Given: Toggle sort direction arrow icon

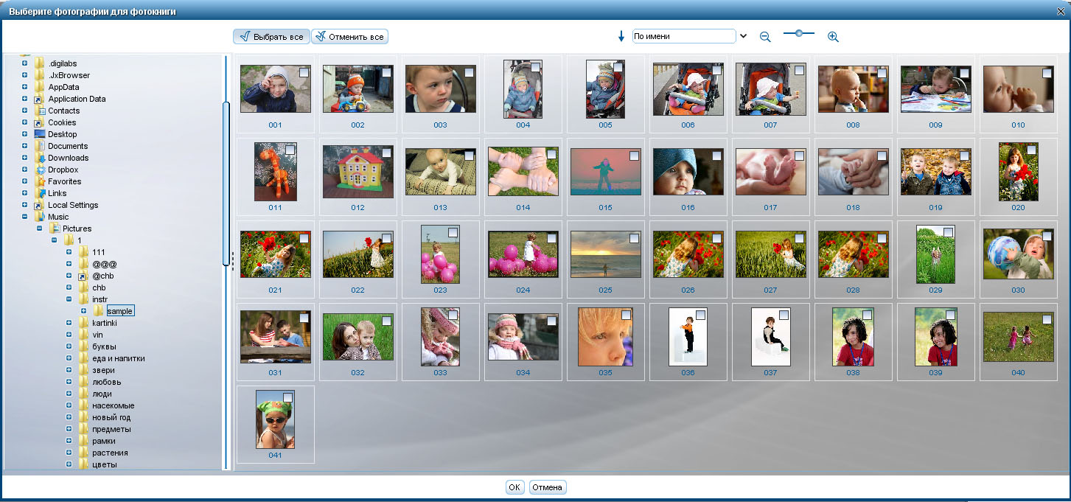Looking at the screenshot, I should (621, 36).
